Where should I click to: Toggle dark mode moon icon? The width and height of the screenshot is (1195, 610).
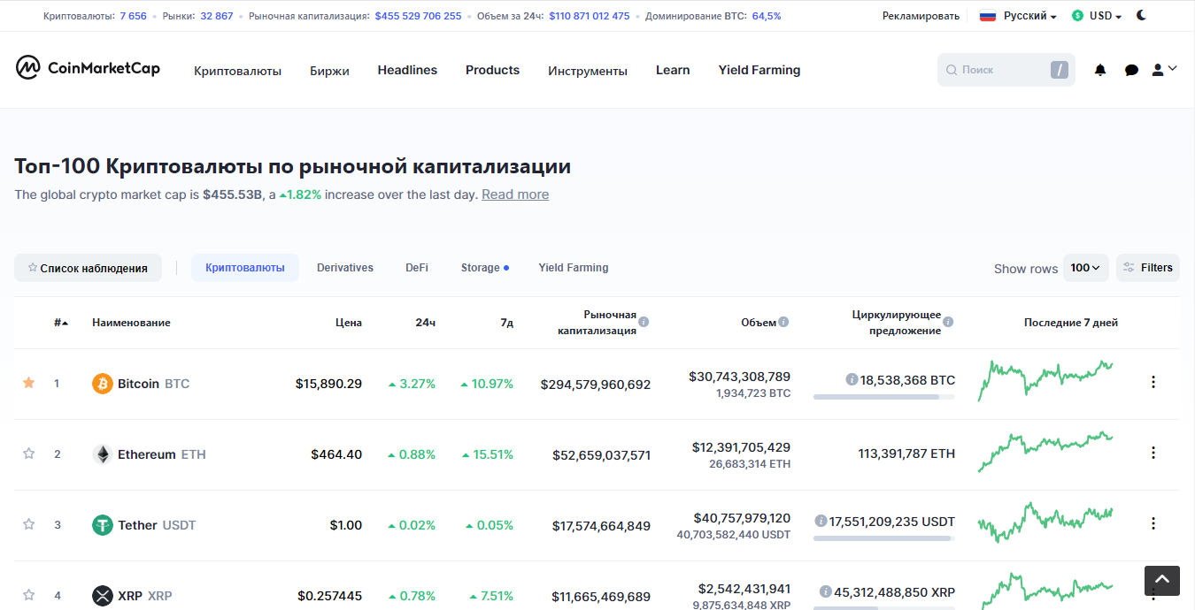click(1142, 15)
